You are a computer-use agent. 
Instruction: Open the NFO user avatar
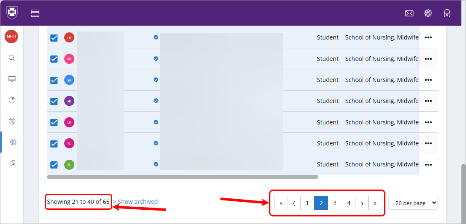(11, 37)
